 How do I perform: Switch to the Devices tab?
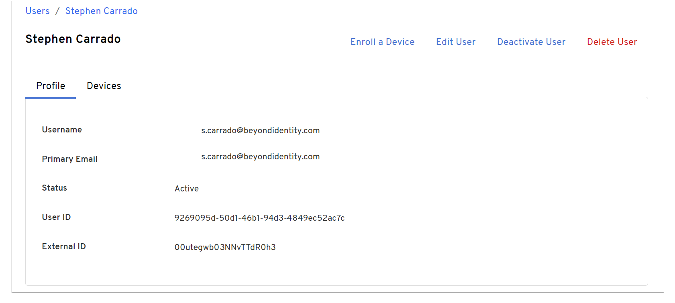tap(104, 86)
